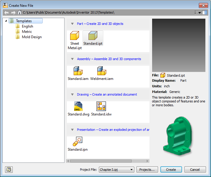The image size is (211, 177).
Task: Click the Presentation section heading link
Action: pyautogui.click(x=113, y=130)
